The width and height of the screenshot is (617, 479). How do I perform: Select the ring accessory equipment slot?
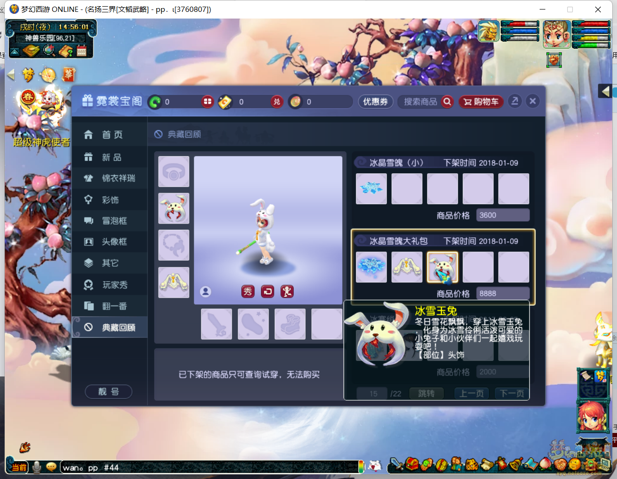(174, 171)
